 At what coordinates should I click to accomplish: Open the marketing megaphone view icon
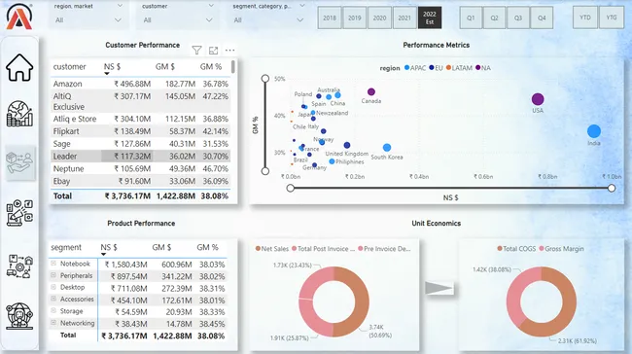tap(19, 212)
